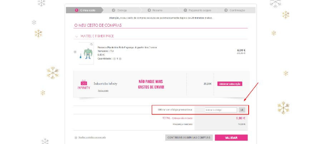Open the Boneco Plankton product thumbnail
The width and height of the screenshot is (322, 144).
(86, 53)
